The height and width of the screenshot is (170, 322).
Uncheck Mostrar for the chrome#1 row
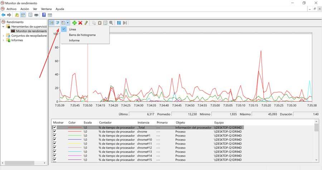(x=55, y=135)
